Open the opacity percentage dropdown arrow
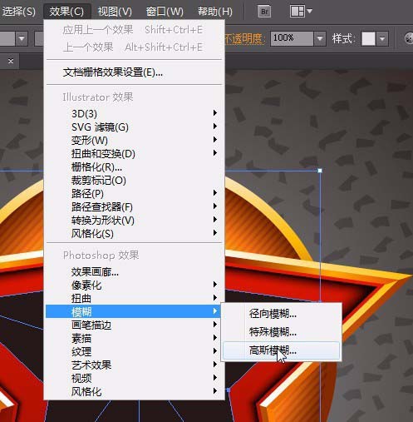413x422 pixels. pos(320,38)
